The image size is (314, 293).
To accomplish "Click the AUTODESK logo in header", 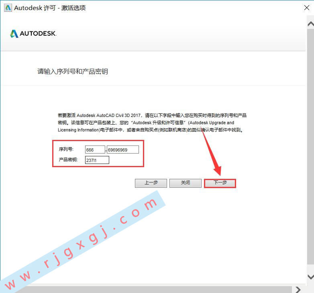I will click(33, 33).
